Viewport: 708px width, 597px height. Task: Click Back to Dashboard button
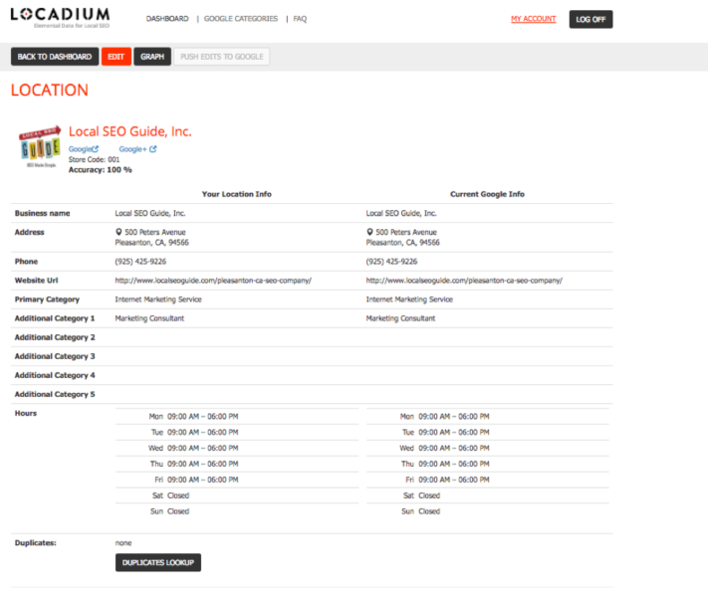(55, 57)
